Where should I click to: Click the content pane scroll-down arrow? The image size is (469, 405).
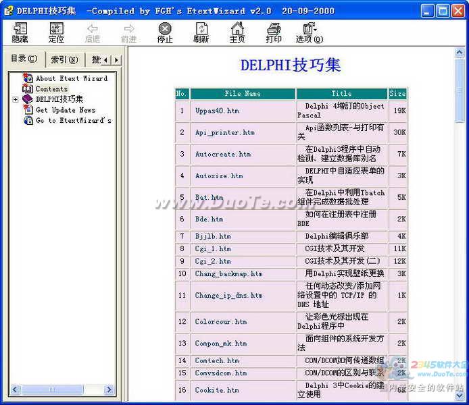(459, 396)
